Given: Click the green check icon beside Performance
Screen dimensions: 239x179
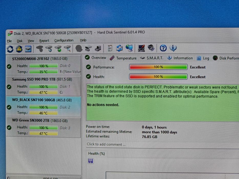Looking at the screenshot, I should [x=88, y=67].
